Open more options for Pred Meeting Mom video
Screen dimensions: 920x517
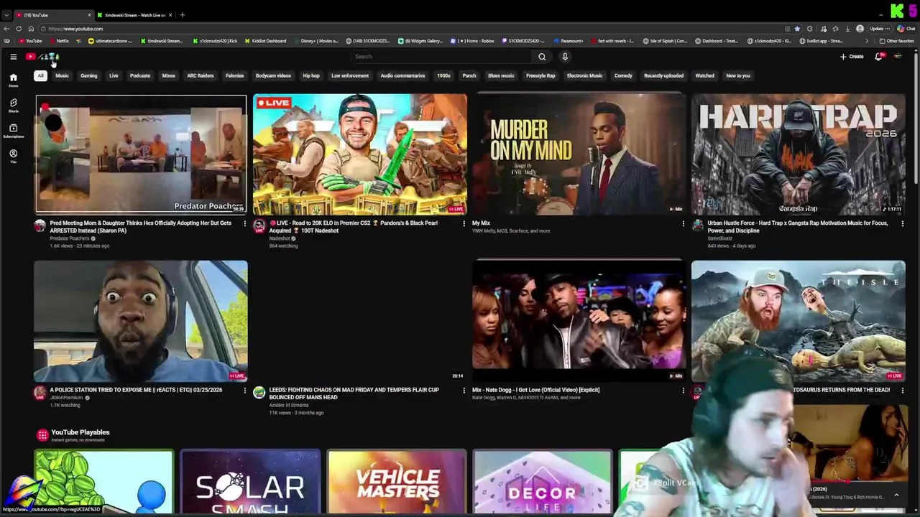[x=244, y=223]
